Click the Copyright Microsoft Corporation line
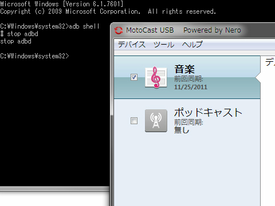This screenshot has height=206, width=275. (x=108, y=11)
